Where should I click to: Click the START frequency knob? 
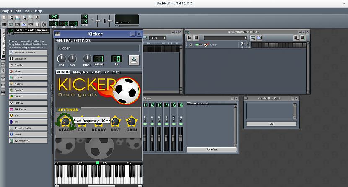(x=65, y=122)
